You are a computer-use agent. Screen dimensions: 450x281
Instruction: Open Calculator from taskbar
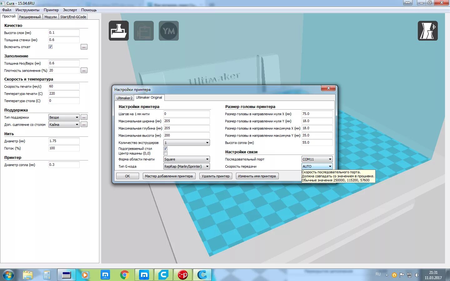click(47, 275)
